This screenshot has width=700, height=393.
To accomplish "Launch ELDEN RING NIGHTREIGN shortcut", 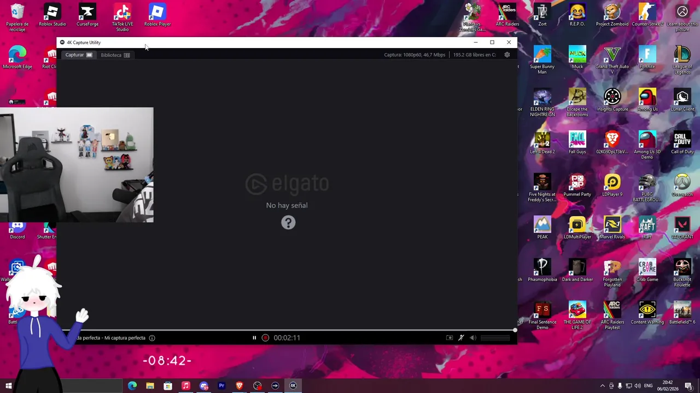I will tap(542, 103).
